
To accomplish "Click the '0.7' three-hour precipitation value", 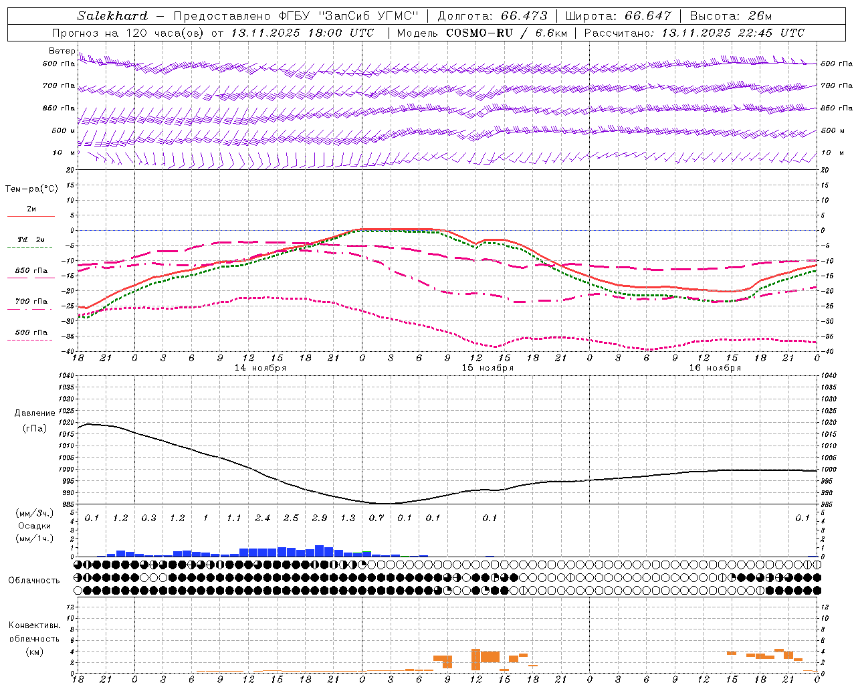I will 377,518.
